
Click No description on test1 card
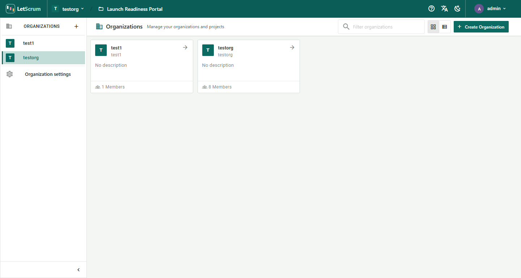[x=111, y=65]
